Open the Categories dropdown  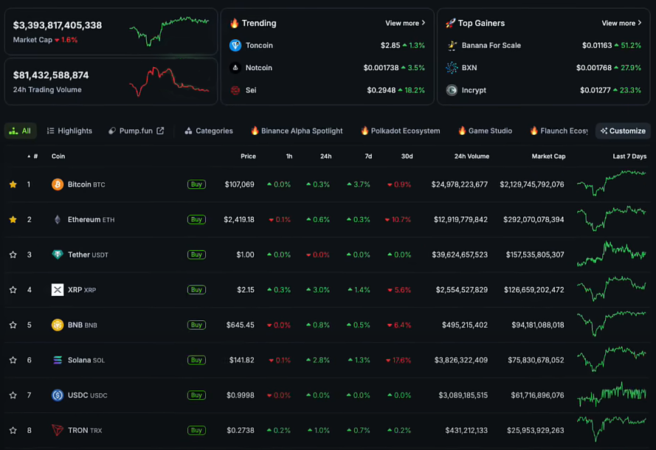pos(209,131)
